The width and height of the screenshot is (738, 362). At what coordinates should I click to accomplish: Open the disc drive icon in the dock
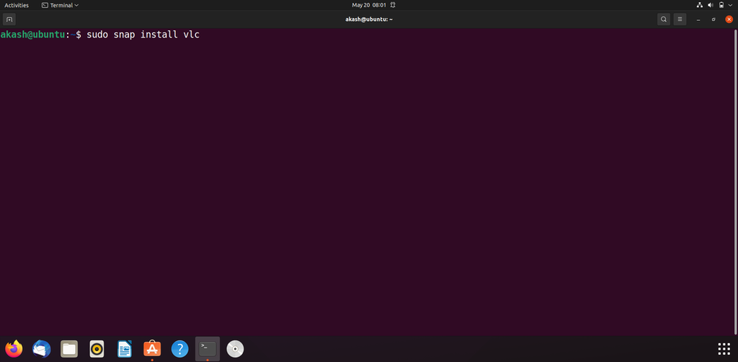tap(235, 349)
